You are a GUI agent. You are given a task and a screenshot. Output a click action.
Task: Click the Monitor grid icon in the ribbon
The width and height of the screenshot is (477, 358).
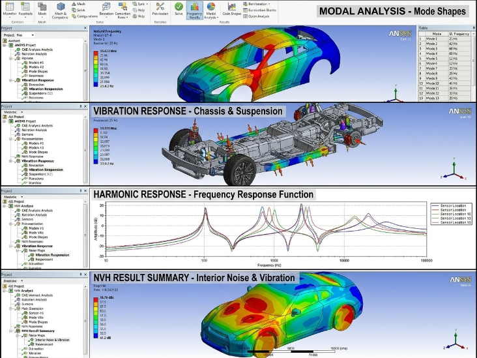pyautogui.click(x=9, y=7)
